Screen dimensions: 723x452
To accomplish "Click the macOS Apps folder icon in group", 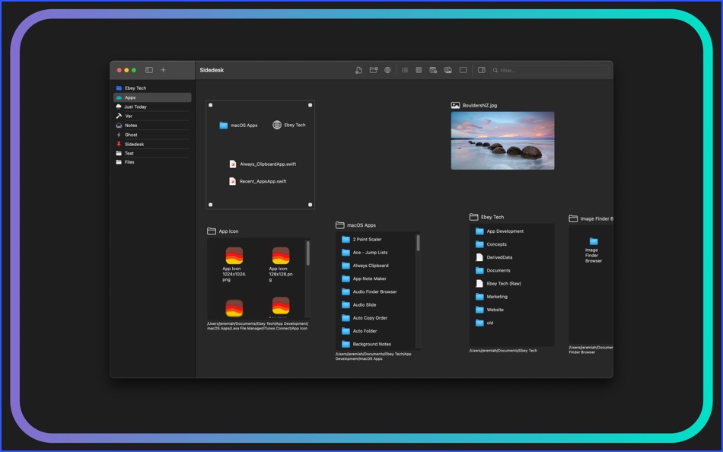I will point(224,125).
